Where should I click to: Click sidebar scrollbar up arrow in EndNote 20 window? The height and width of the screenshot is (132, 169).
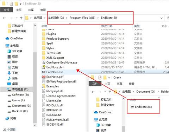point(35,25)
